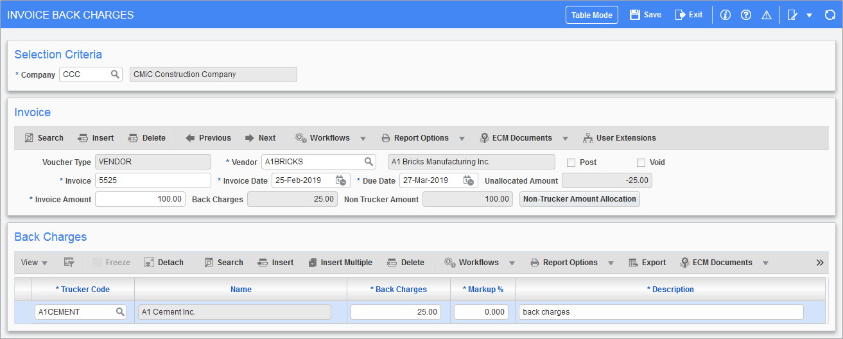Viewport: 843px width, 339px height.
Task: Open the information circle icon
Action: click(x=726, y=15)
